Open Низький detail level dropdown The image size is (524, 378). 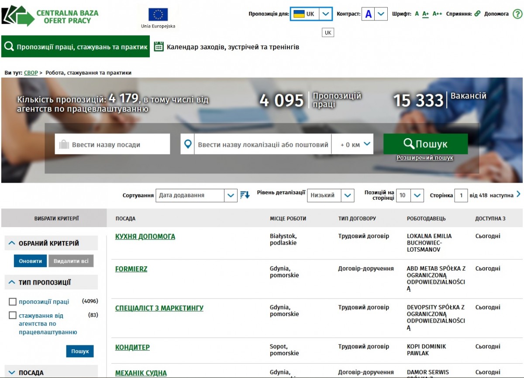[331, 195]
